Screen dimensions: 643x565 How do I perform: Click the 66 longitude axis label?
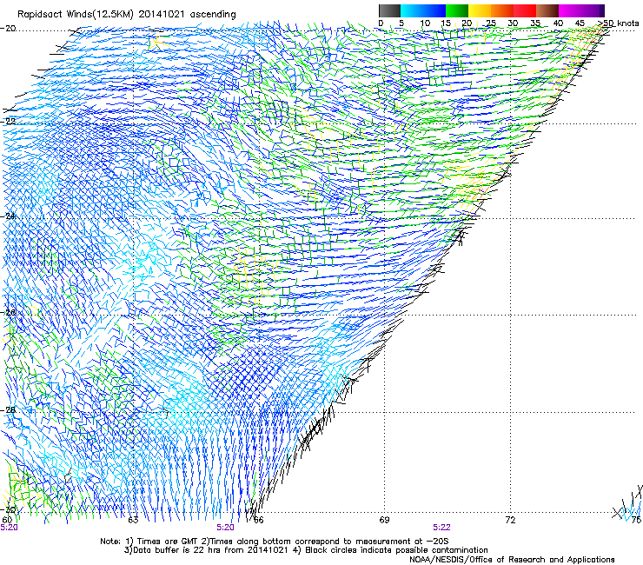point(258,520)
